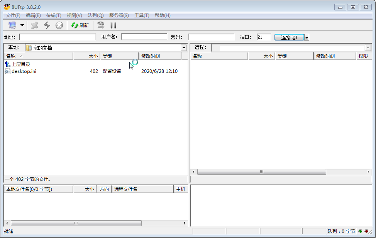
Task: Click the process queue transfer icon
Action: [x=101, y=25]
